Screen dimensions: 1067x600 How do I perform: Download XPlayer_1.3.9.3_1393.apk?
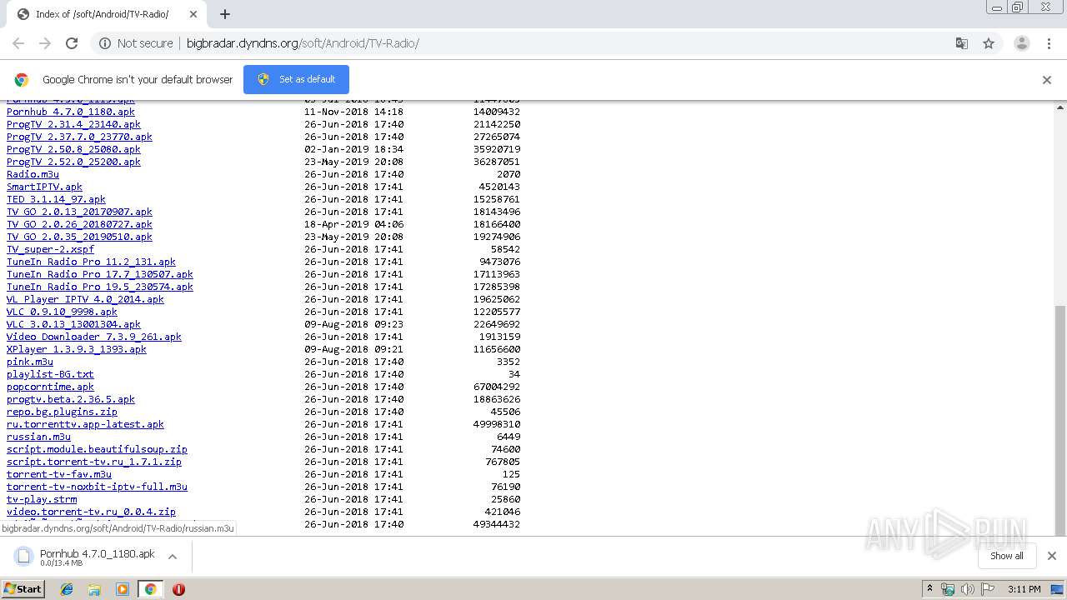[77, 349]
